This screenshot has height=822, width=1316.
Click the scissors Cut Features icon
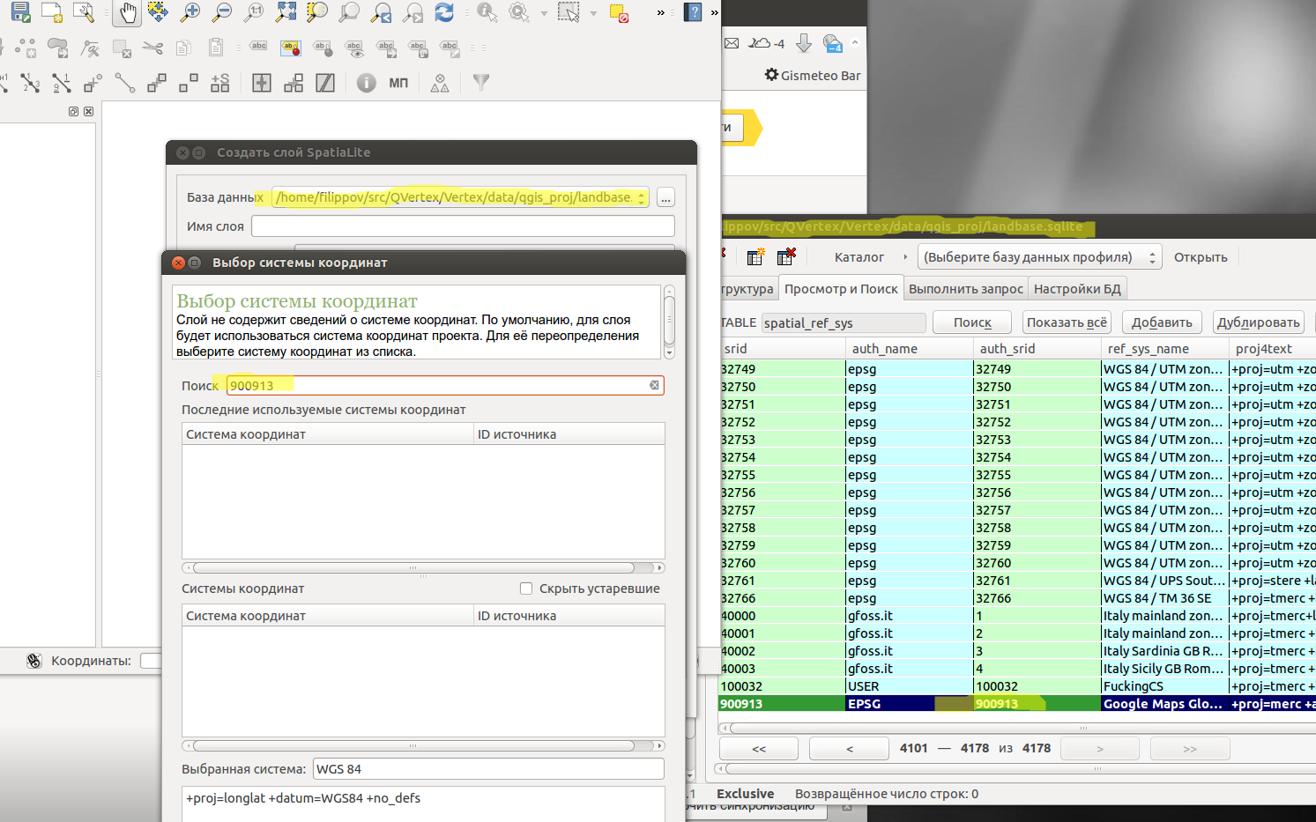pyautogui.click(x=152, y=48)
